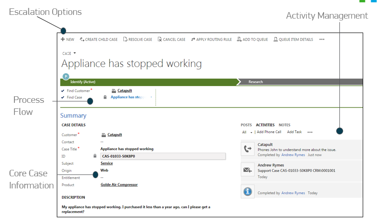The image size is (379, 221).
Task: Open the Catapult phone call activity title
Action: (265, 144)
